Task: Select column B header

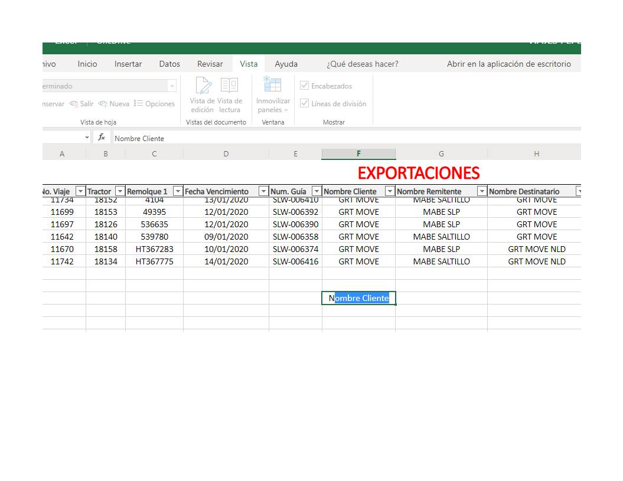Action: pyautogui.click(x=106, y=154)
